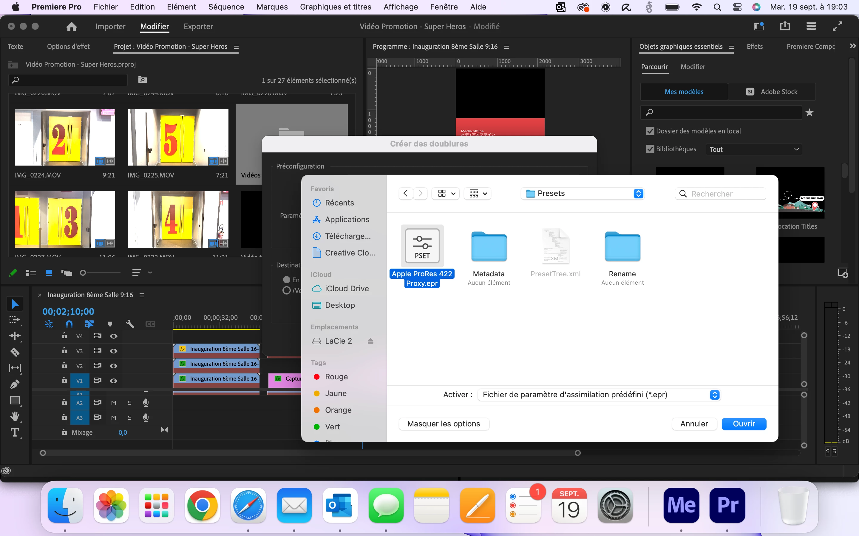
Task: Click Masquer les options button
Action: click(x=443, y=424)
